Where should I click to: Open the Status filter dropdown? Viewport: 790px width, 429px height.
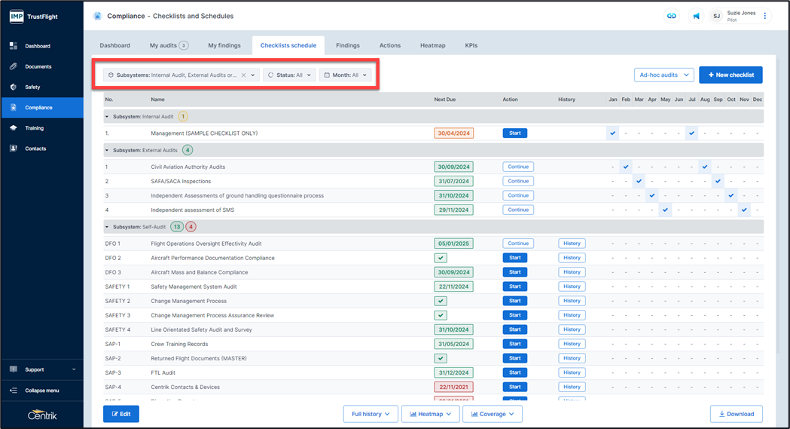tap(289, 75)
